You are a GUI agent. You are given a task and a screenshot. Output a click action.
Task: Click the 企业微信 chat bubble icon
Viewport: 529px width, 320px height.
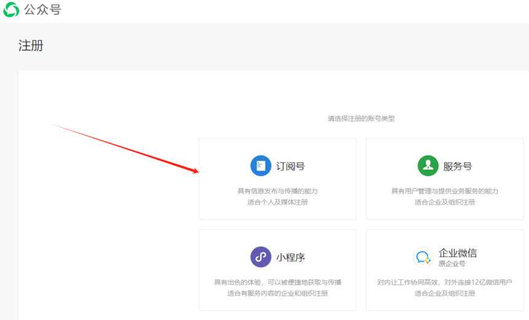pos(423,257)
